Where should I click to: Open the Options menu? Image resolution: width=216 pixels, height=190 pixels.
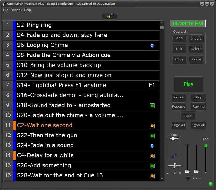(x=16, y=10)
